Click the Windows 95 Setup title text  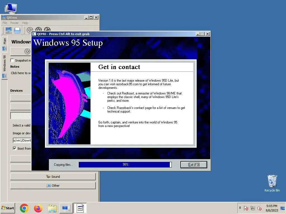[x=68, y=43]
